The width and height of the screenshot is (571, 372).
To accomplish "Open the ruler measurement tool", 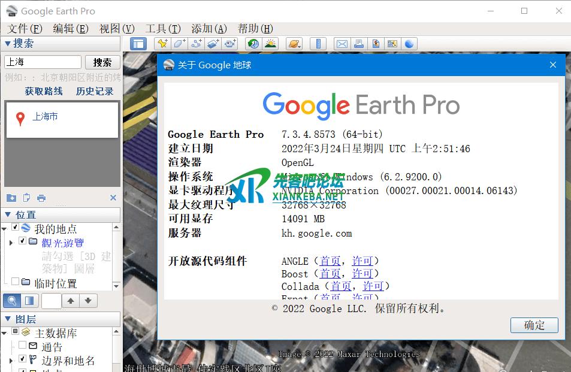I will [318, 44].
